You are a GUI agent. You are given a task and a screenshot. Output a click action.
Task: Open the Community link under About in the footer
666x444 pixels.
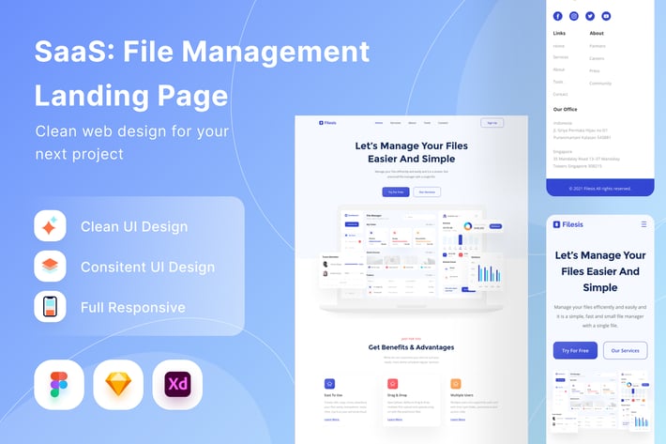pyautogui.click(x=600, y=84)
